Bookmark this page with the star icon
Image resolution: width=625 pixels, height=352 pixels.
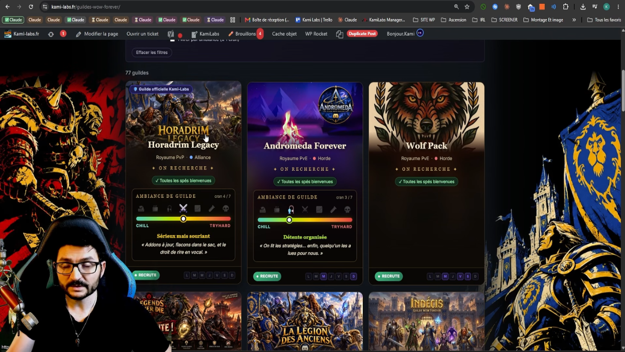(467, 7)
